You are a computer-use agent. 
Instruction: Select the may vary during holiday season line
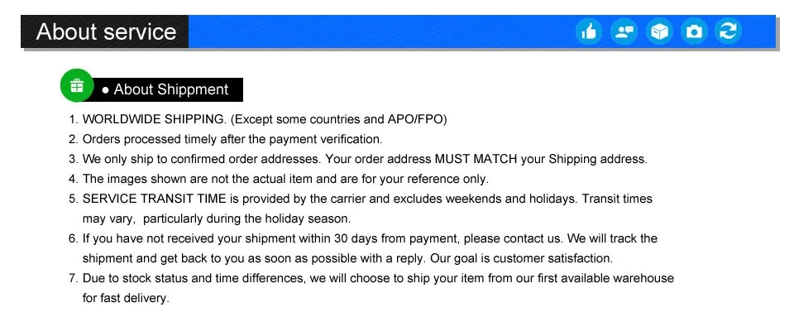tap(217, 219)
